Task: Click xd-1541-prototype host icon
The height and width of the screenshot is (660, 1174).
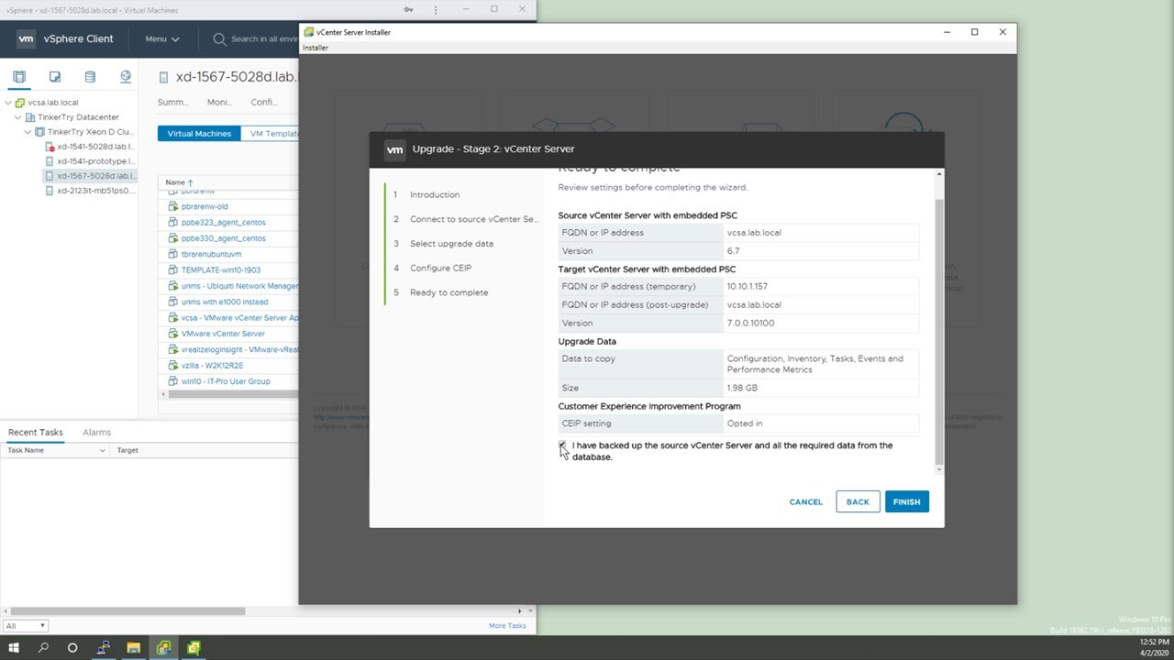Action: click(x=50, y=161)
